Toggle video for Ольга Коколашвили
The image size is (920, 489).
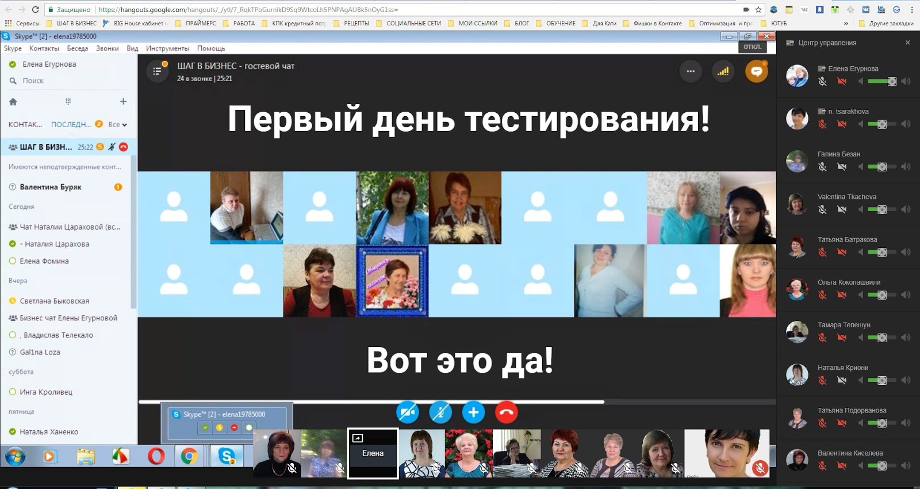click(x=842, y=295)
